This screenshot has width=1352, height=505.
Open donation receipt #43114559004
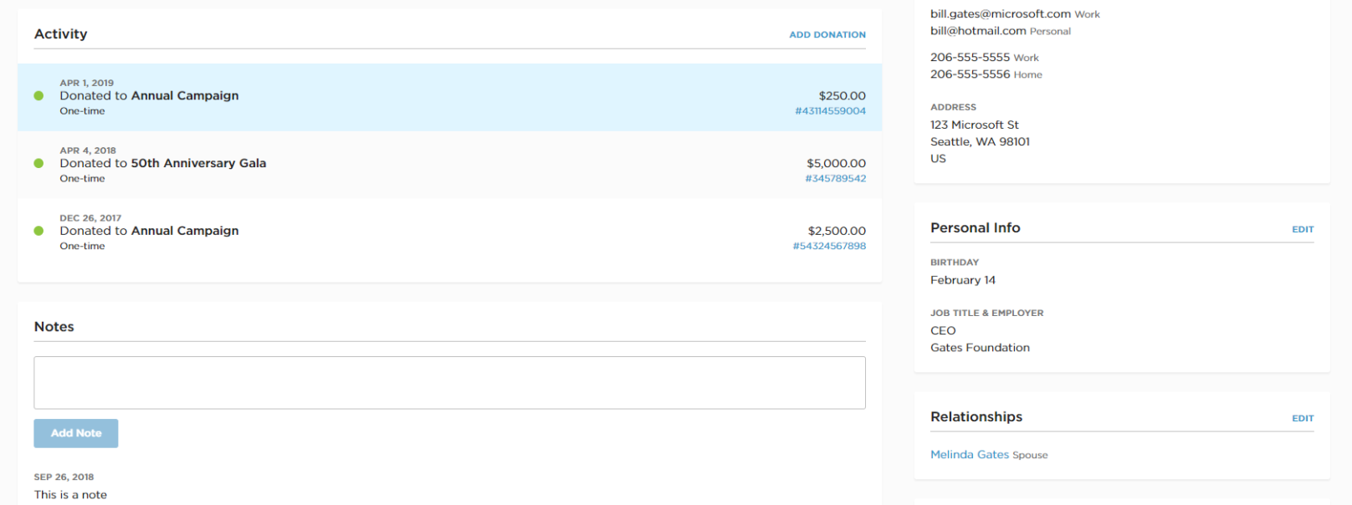coord(830,111)
